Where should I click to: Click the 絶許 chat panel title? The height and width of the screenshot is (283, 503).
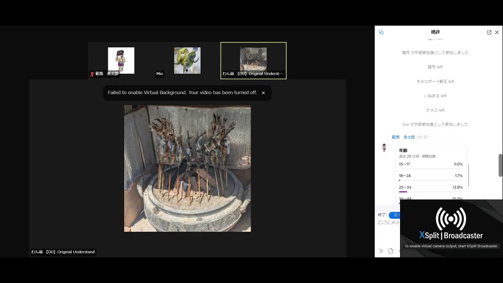click(435, 32)
